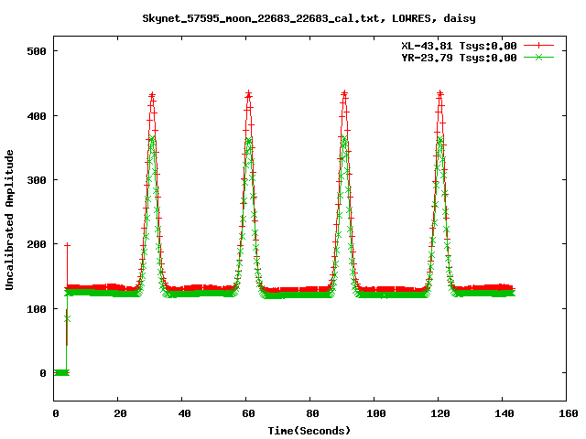Click the 'Uncalibrated Amplitude' y-axis label
The width and height of the screenshot is (586, 439).
[9, 219]
